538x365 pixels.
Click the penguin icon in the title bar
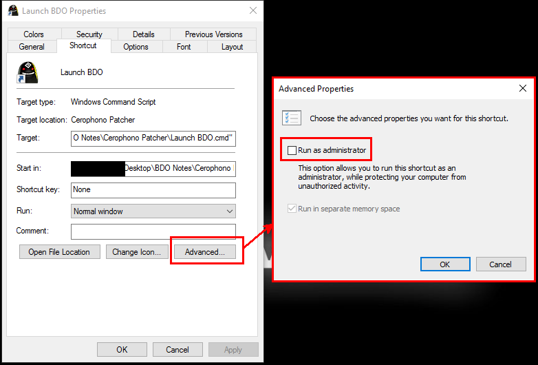[13, 11]
